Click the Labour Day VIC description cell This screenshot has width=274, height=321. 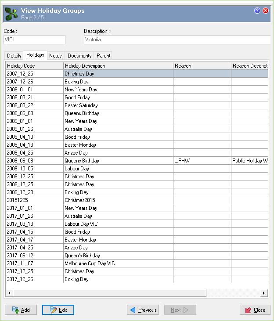[x=119, y=224]
